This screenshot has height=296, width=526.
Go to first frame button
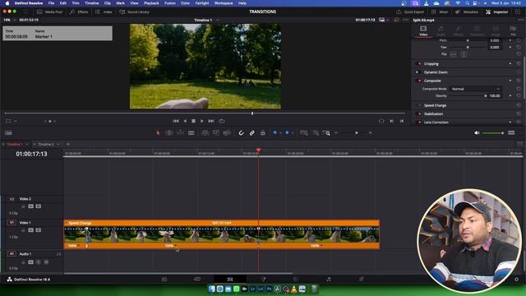click(175, 121)
